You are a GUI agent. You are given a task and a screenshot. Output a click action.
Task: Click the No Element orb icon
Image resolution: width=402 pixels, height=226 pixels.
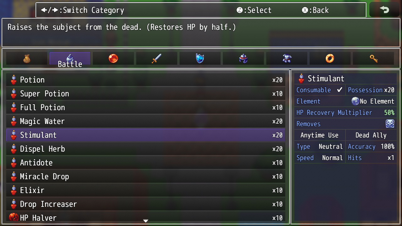click(x=355, y=101)
